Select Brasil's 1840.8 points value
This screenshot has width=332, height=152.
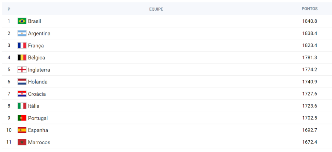310,21
